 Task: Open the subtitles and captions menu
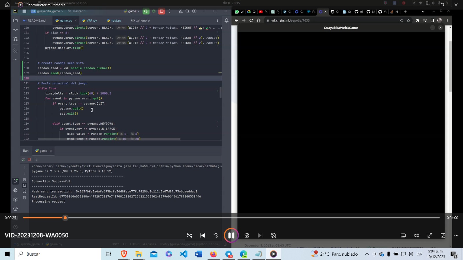point(403,235)
